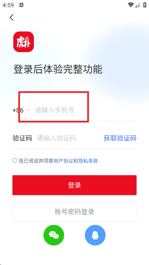Tap 获取验证码 link

click(x=120, y=138)
